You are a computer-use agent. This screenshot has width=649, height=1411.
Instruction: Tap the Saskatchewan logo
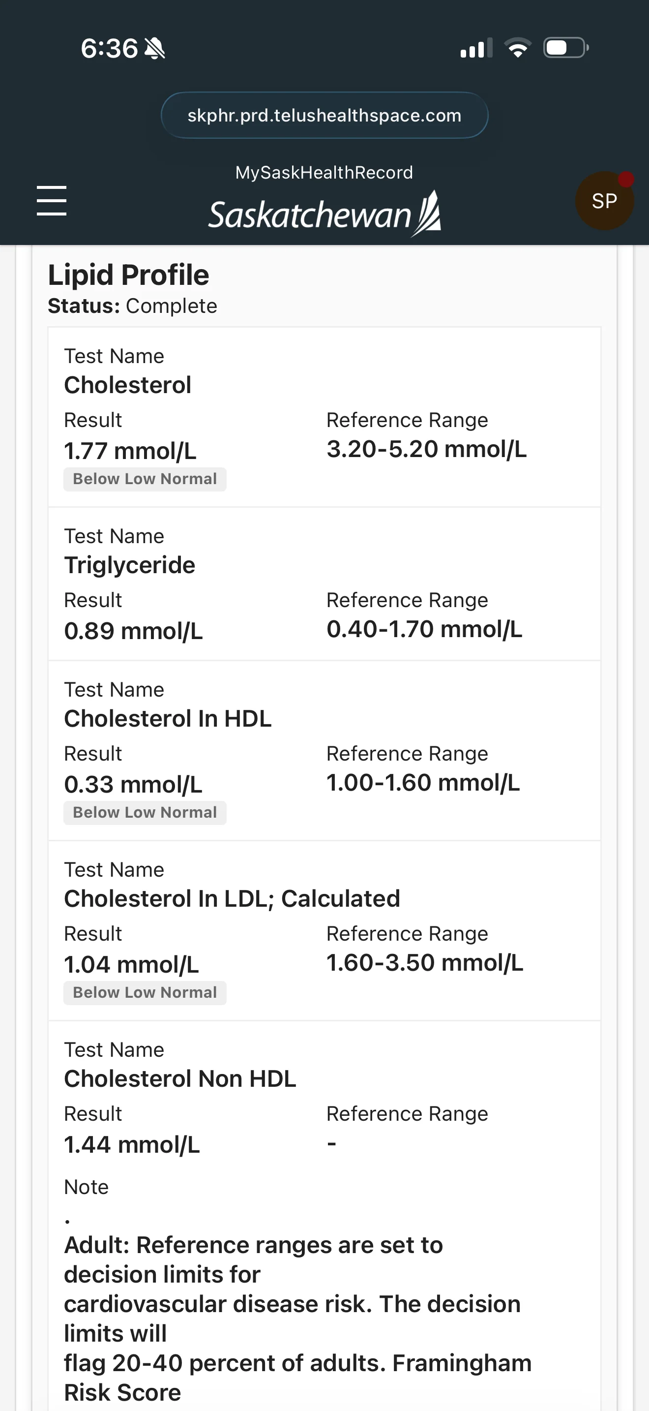(324, 214)
